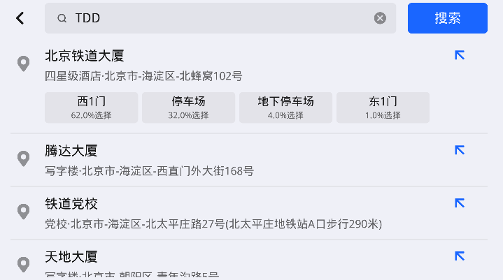Fill search with 天地大厦 arrow
Image resolution: width=503 pixels, height=280 pixels.
[460, 256]
